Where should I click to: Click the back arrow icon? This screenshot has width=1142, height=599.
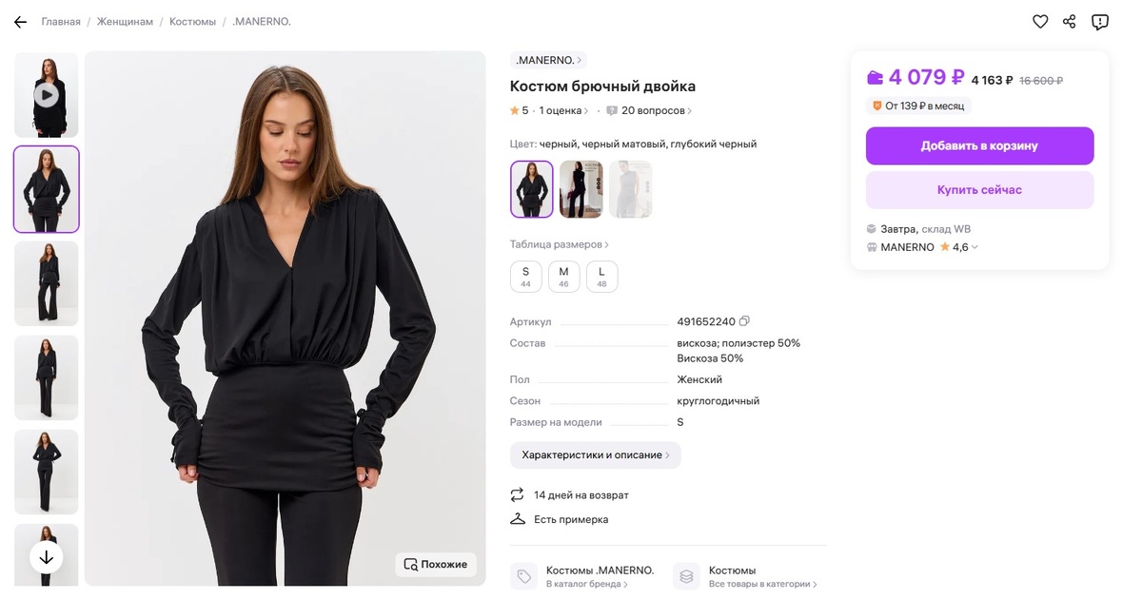[20, 22]
